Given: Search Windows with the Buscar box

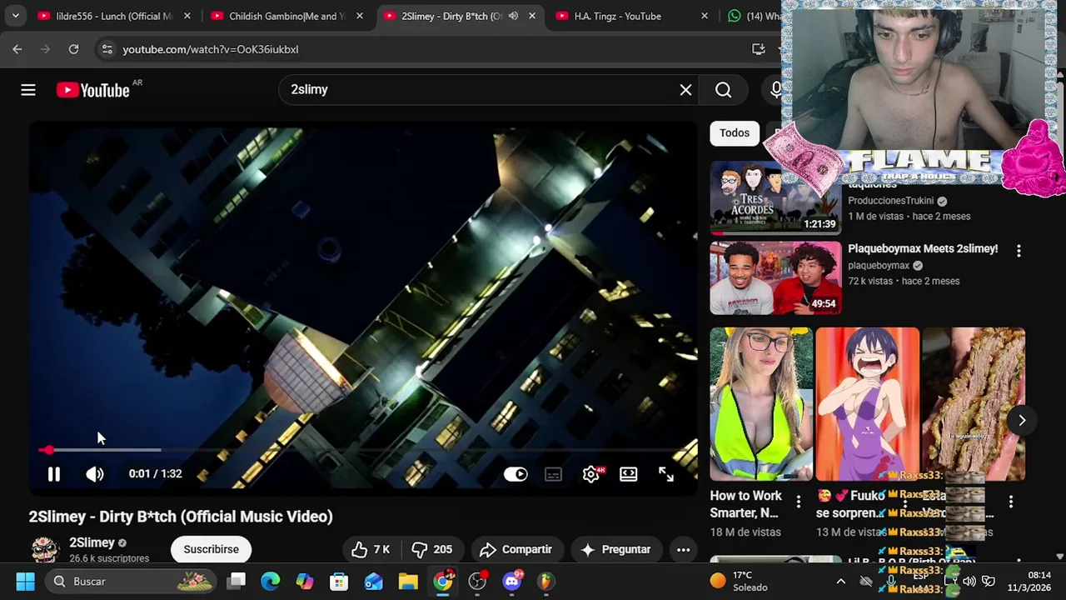Looking at the screenshot, I should (132, 581).
